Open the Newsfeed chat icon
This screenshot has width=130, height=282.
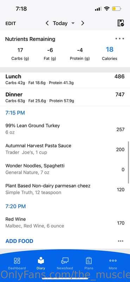pos(65,260)
